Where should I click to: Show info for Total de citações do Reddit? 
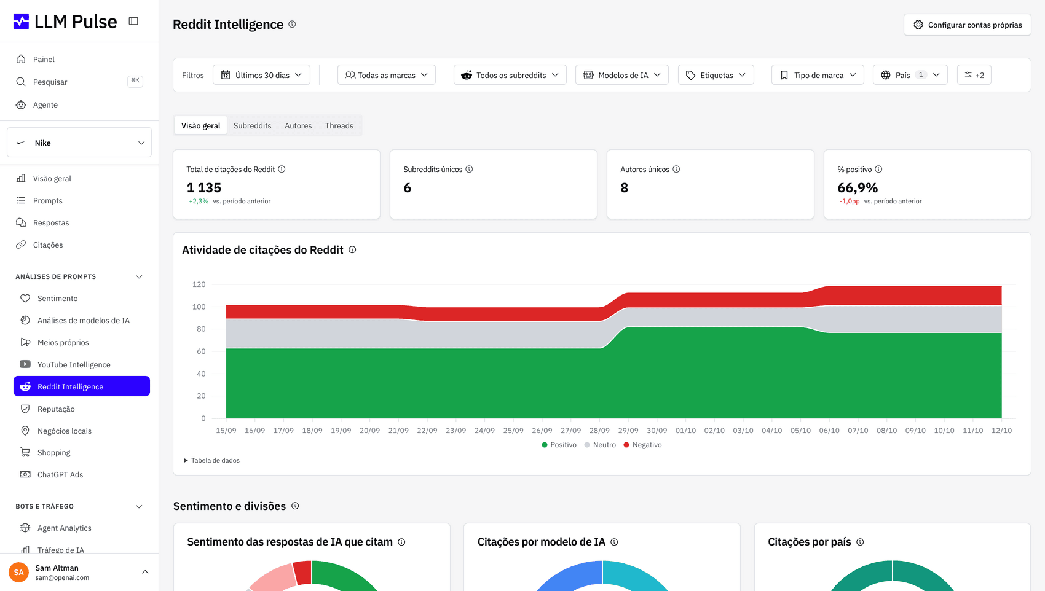tap(282, 169)
